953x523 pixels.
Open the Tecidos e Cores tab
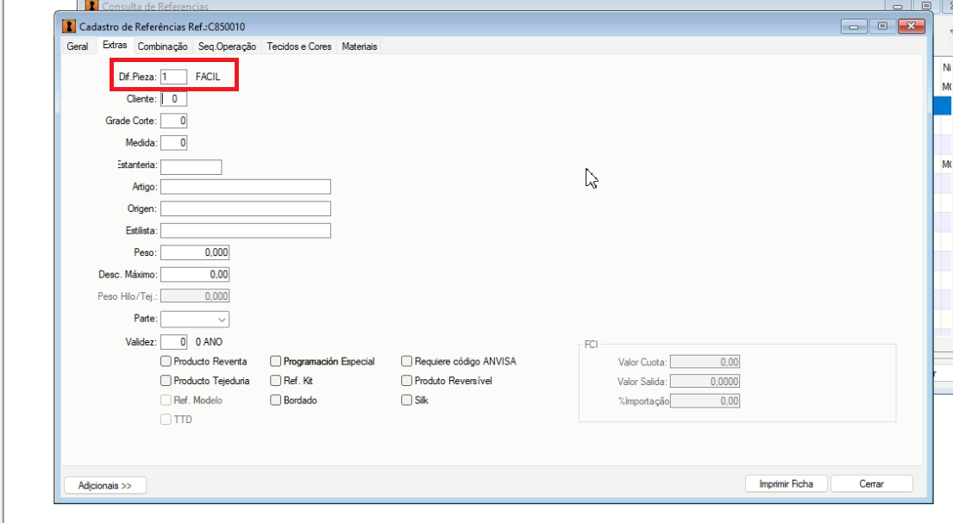(x=299, y=47)
